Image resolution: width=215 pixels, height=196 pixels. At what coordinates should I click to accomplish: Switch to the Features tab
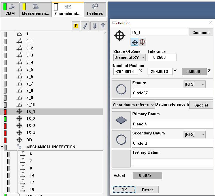pyautogui.click(x=95, y=10)
